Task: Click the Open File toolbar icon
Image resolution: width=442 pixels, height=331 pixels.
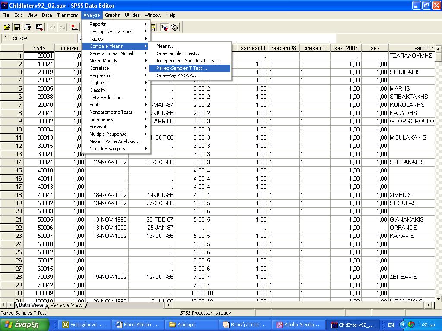Action: point(7,27)
